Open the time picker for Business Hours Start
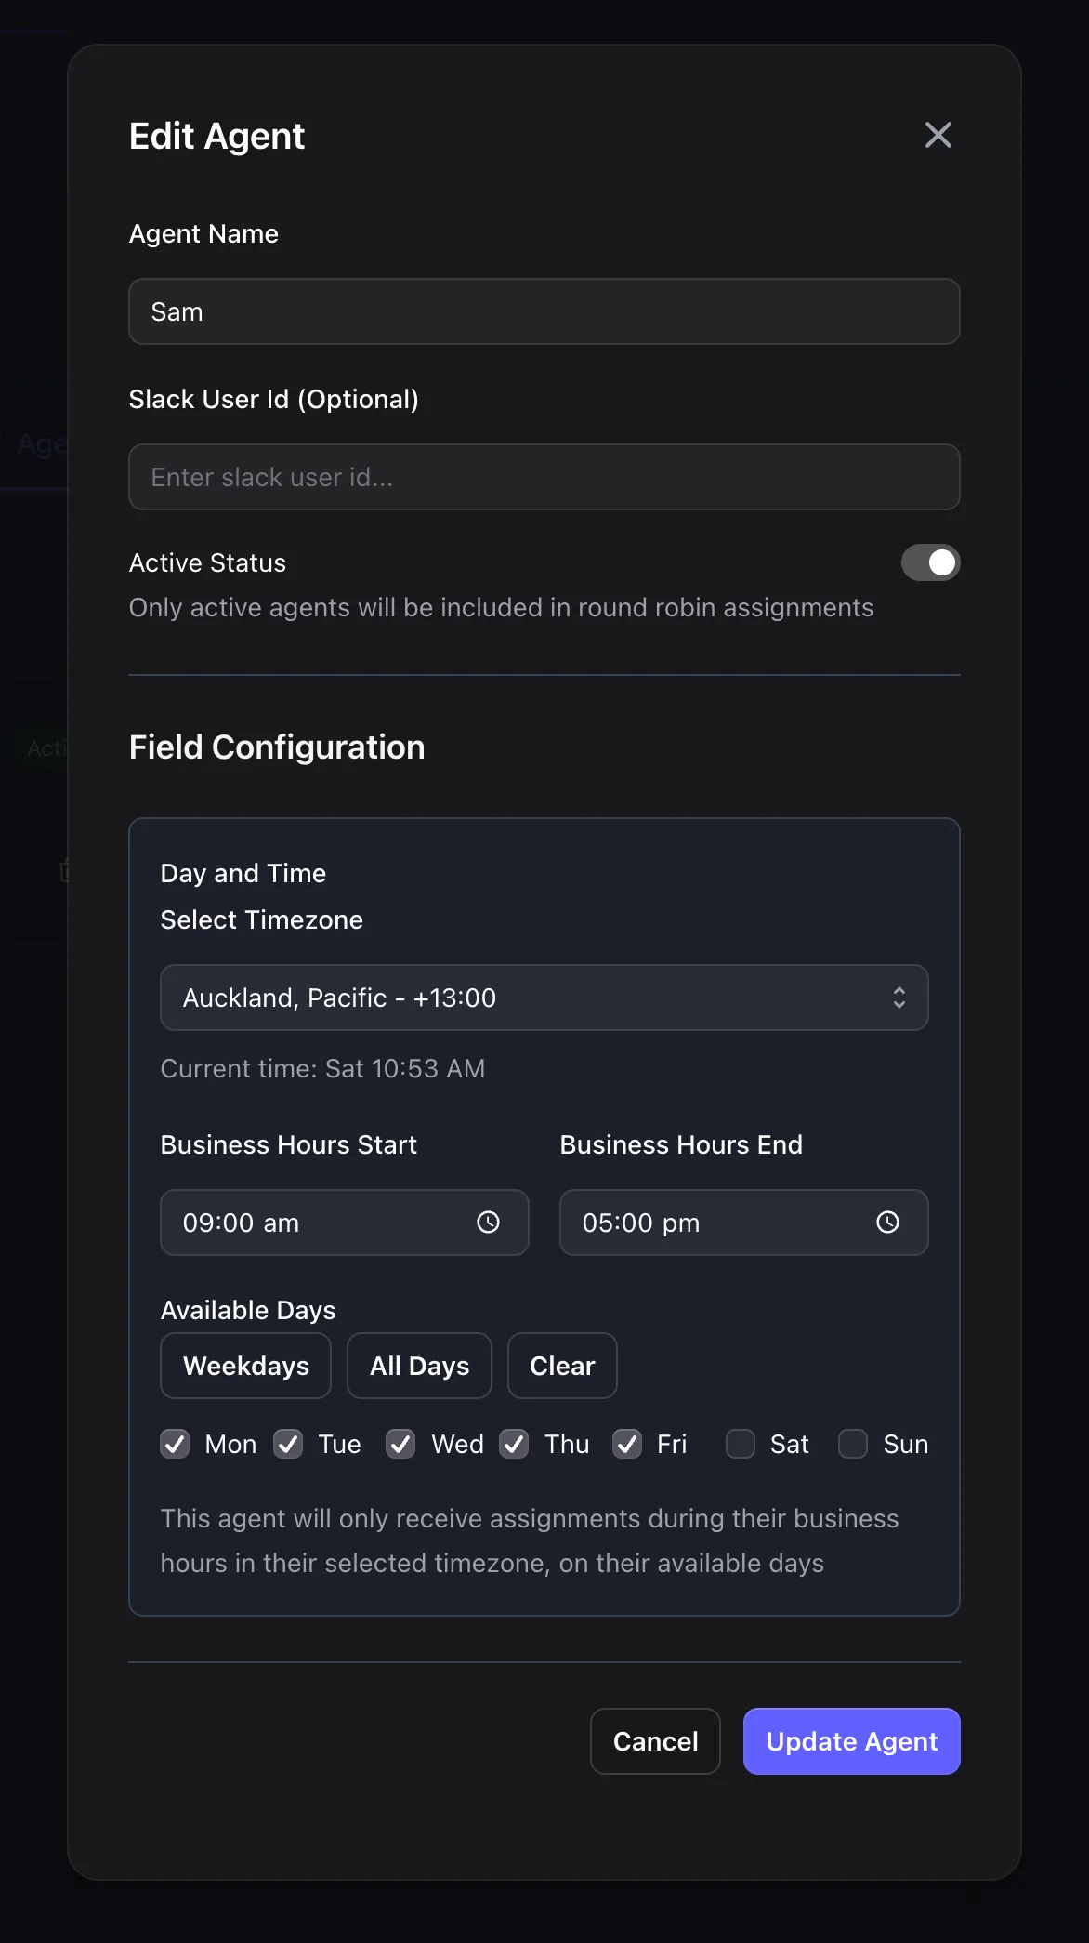1089x1943 pixels. tap(489, 1223)
